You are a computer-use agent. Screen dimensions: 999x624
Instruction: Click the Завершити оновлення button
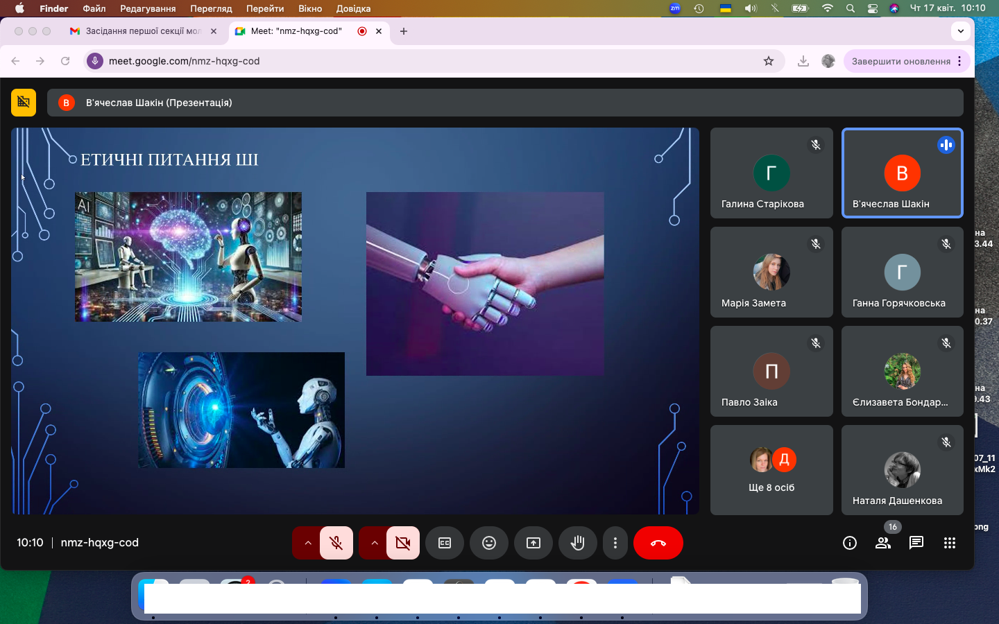click(900, 61)
